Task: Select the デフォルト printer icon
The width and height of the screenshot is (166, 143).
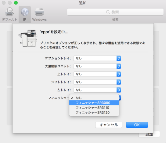Action: coord(10,12)
